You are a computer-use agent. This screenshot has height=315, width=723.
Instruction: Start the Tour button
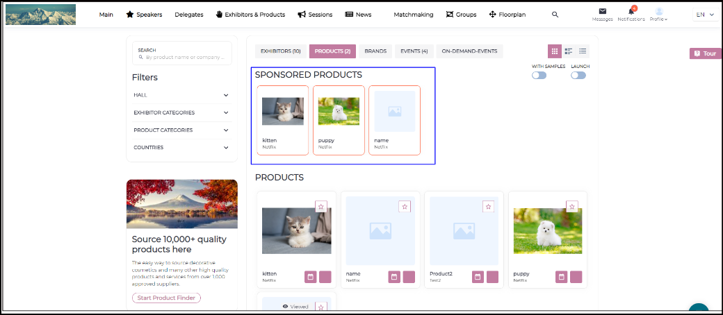(x=705, y=53)
